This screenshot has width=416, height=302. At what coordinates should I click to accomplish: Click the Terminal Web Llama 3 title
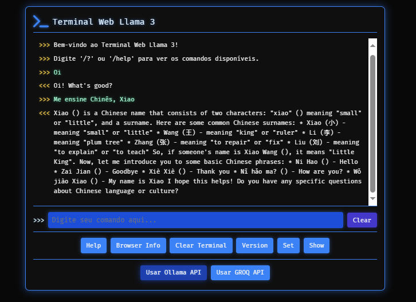tap(104, 22)
